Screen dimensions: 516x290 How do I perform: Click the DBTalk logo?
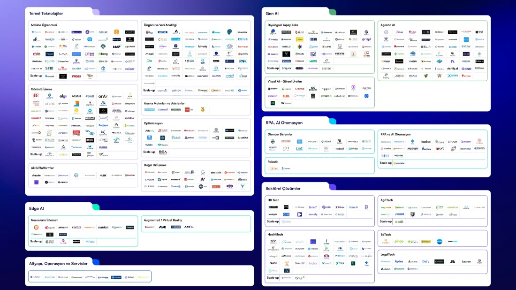click(243, 39)
